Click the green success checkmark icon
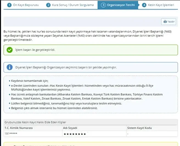Screen dimensions: 180x146 tap(10, 50)
